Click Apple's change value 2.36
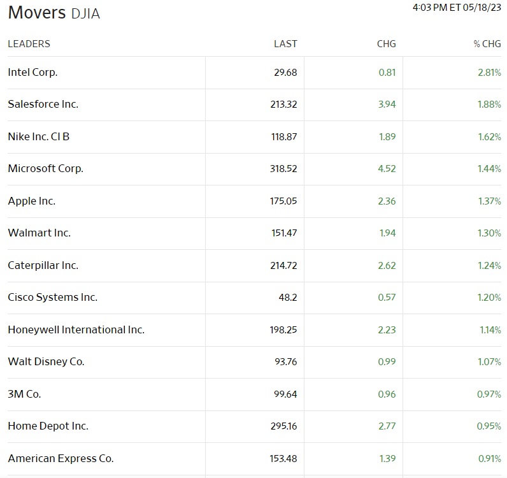The height and width of the screenshot is (478, 507). click(x=387, y=201)
